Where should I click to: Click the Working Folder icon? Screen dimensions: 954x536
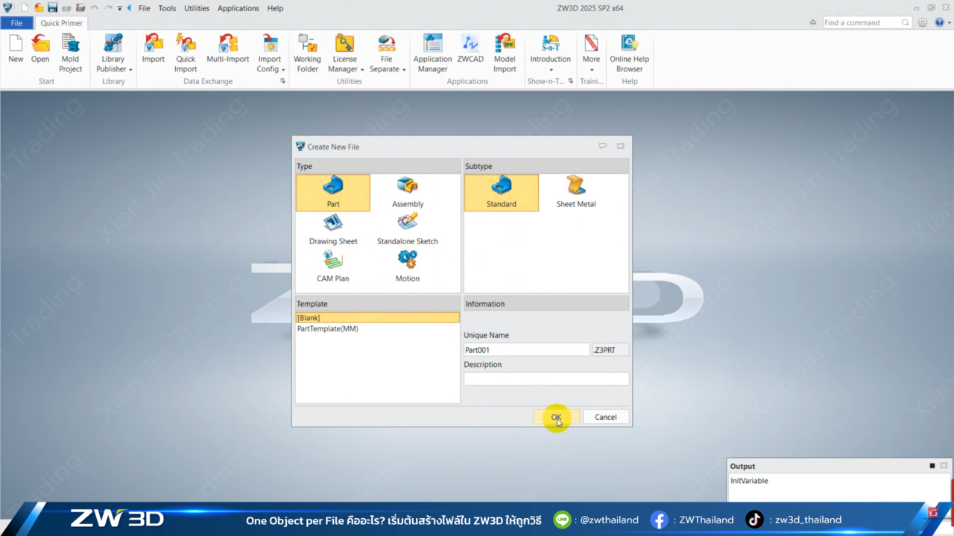(307, 54)
